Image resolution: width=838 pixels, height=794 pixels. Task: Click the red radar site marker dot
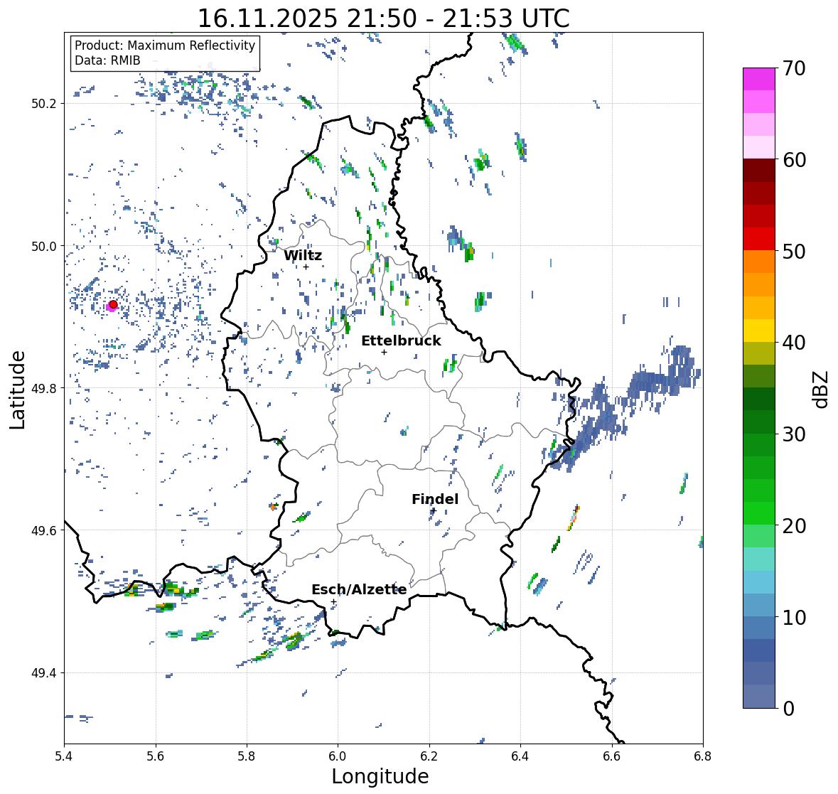tap(113, 304)
